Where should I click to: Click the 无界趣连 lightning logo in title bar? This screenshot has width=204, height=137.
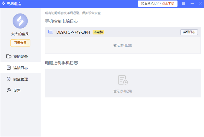pyautogui.click(x=3, y=4)
